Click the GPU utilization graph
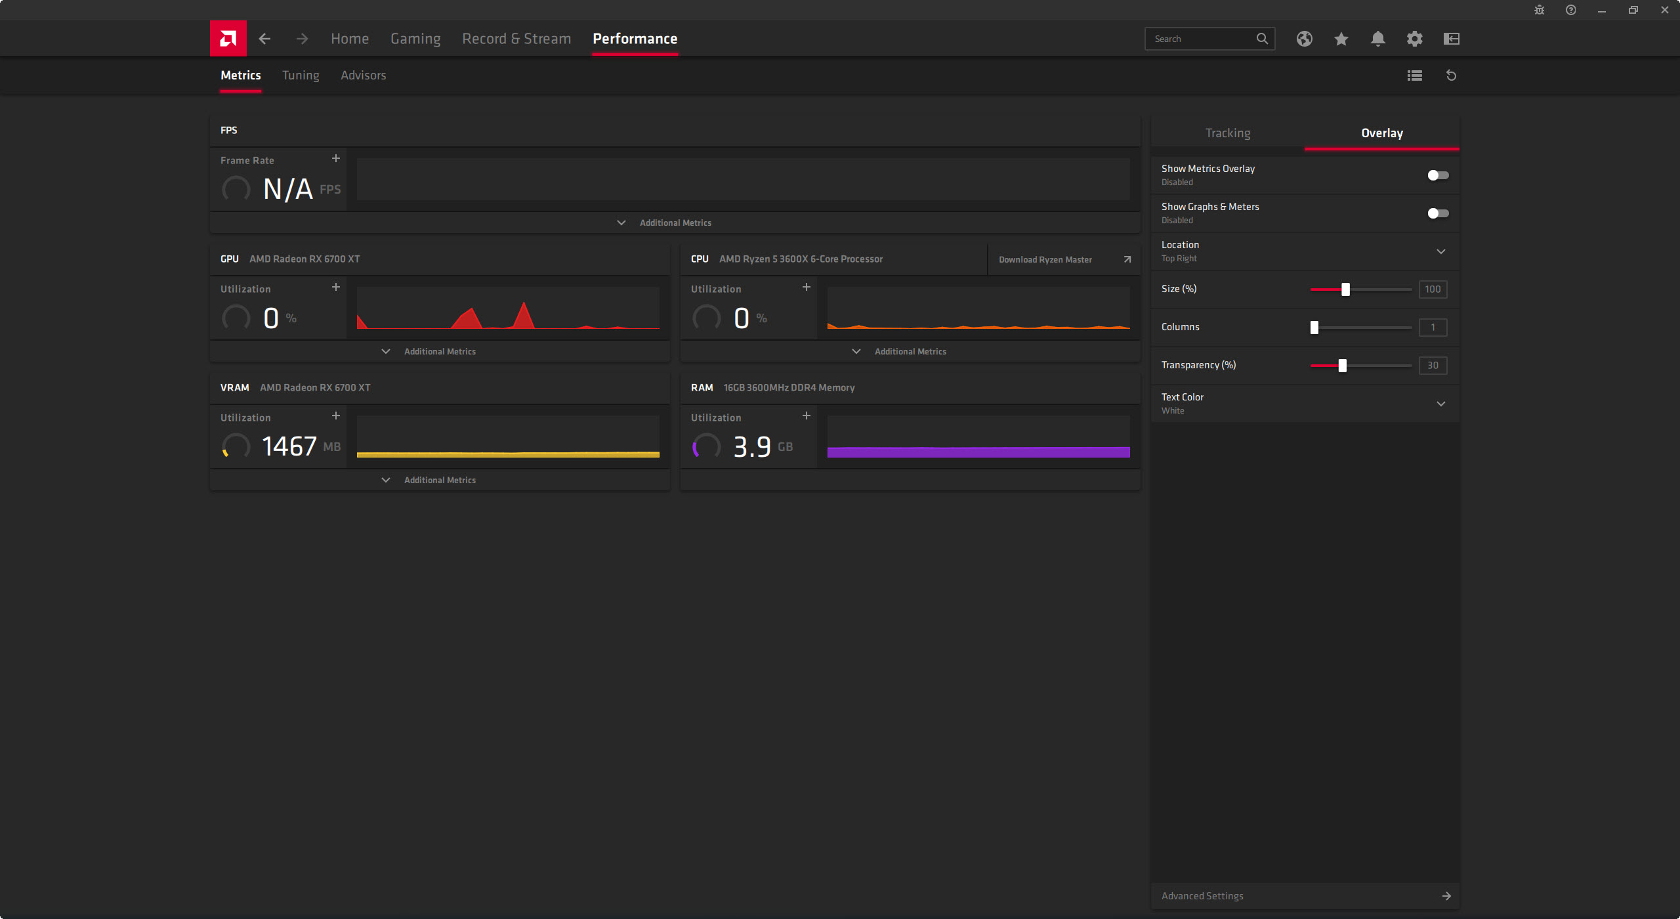 point(508,308)
